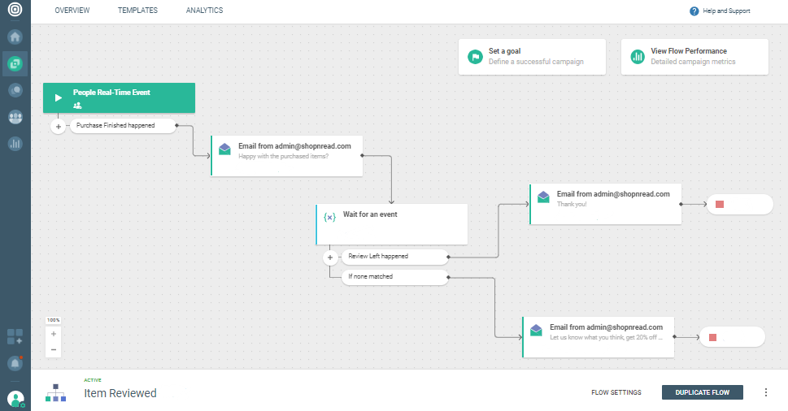Click the People audience sidebar icon
The height and width of the screenshot is (411, 788).
coord(15,117)
